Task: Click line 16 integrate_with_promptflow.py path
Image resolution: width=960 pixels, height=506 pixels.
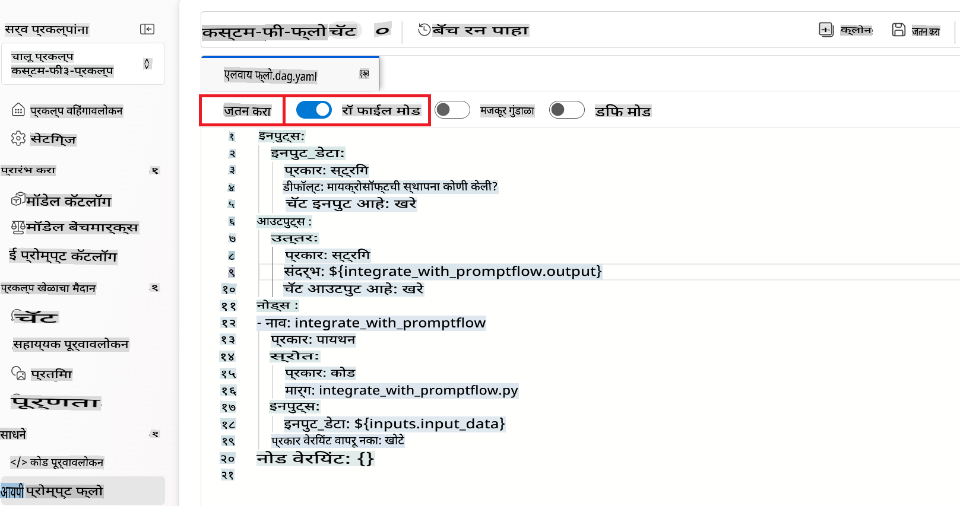Action: point(419,390)
